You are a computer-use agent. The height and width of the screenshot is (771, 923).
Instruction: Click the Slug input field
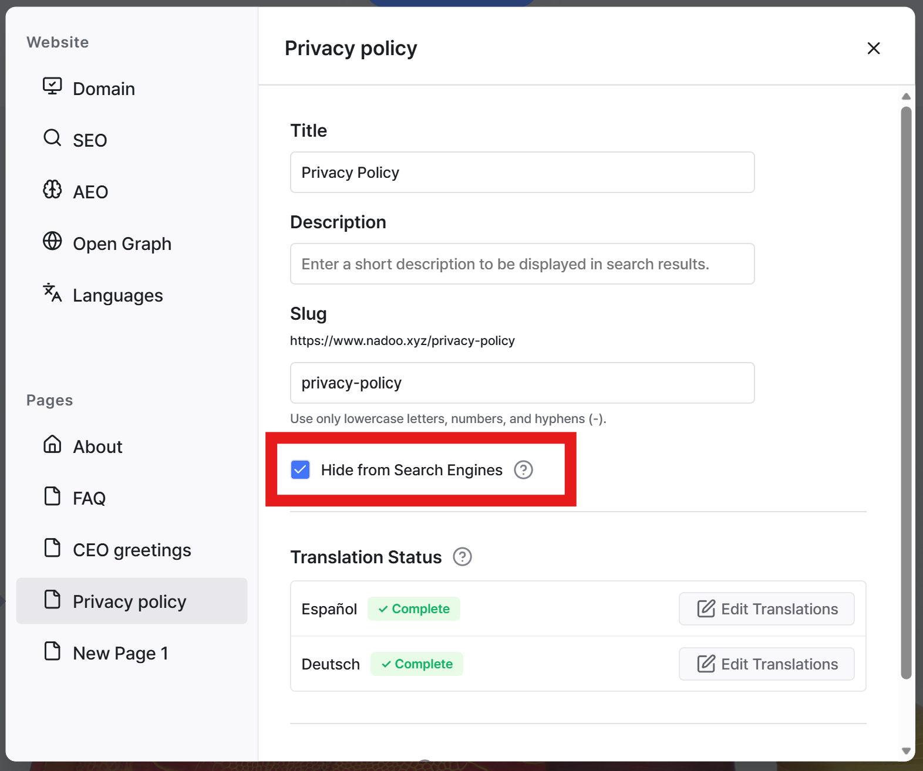(522, 383)
